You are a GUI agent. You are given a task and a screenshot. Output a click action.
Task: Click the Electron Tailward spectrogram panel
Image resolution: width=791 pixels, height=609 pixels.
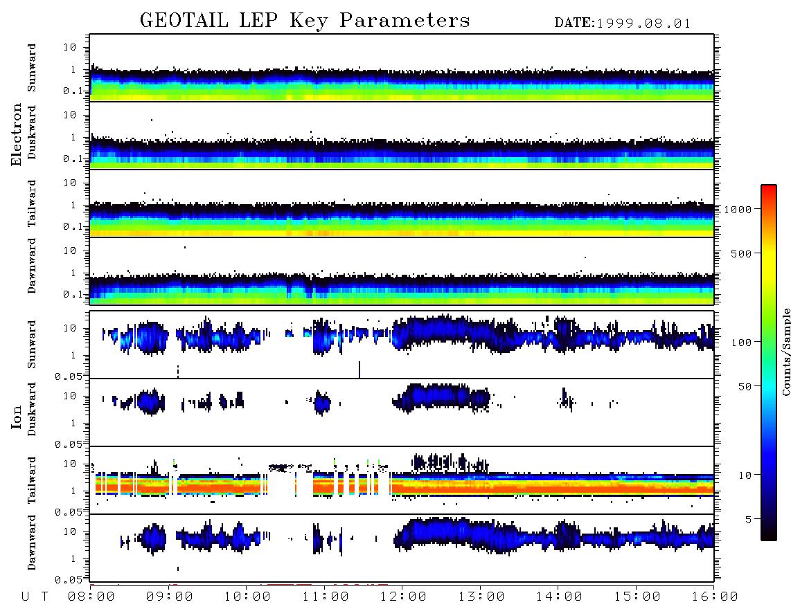(x=402, y=203)
